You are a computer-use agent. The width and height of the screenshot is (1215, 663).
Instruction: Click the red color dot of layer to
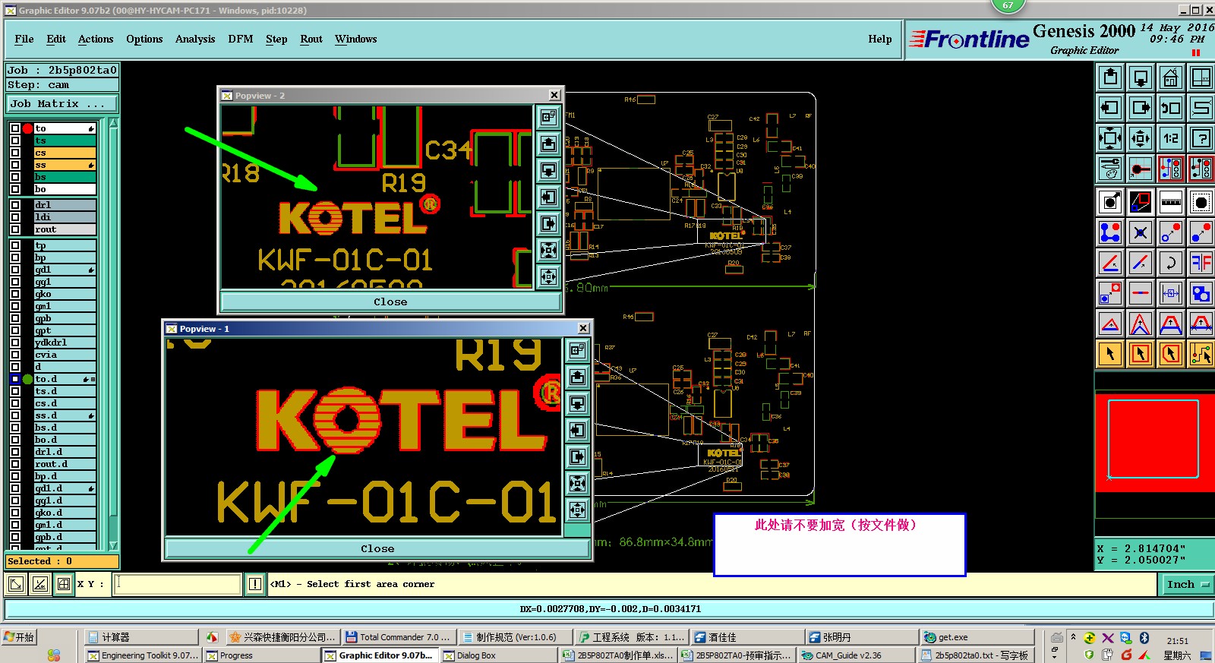coord(28,128)
